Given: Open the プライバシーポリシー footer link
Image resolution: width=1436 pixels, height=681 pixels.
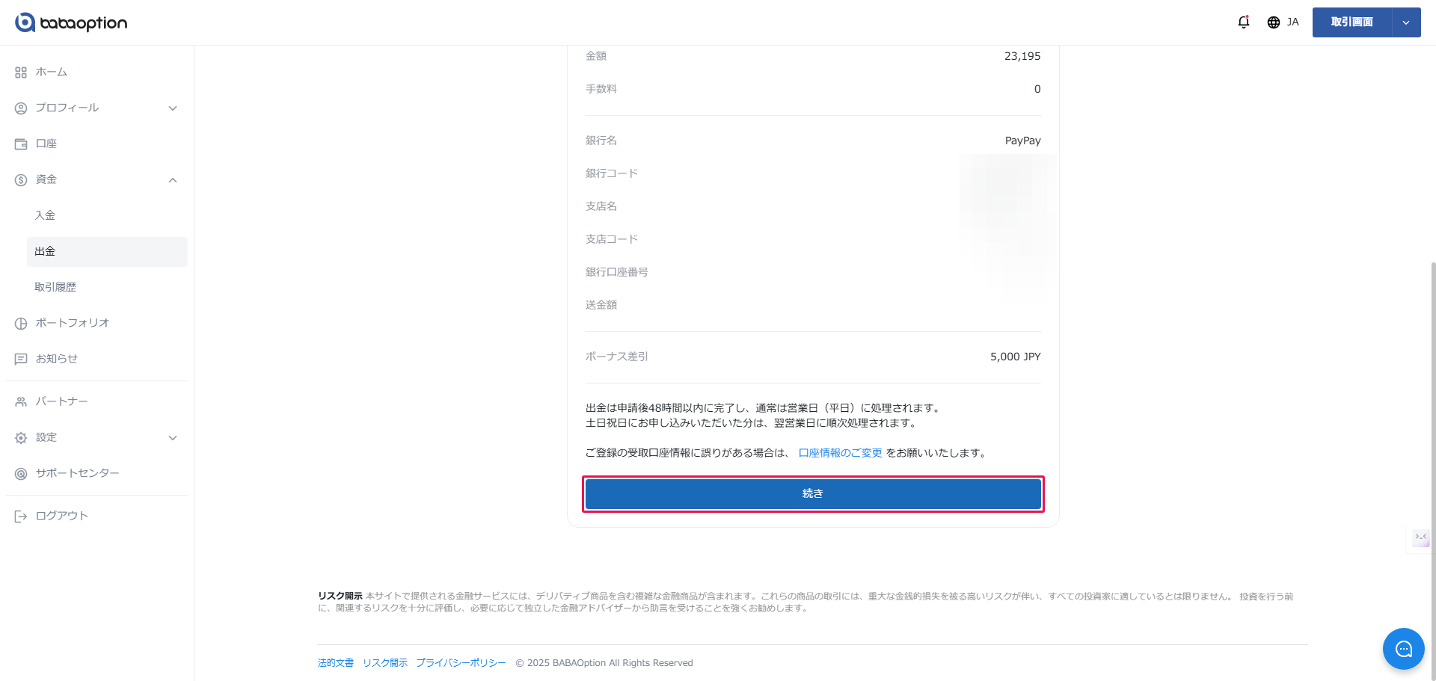Looking at the screenshot, I should (x=461, y=663).
